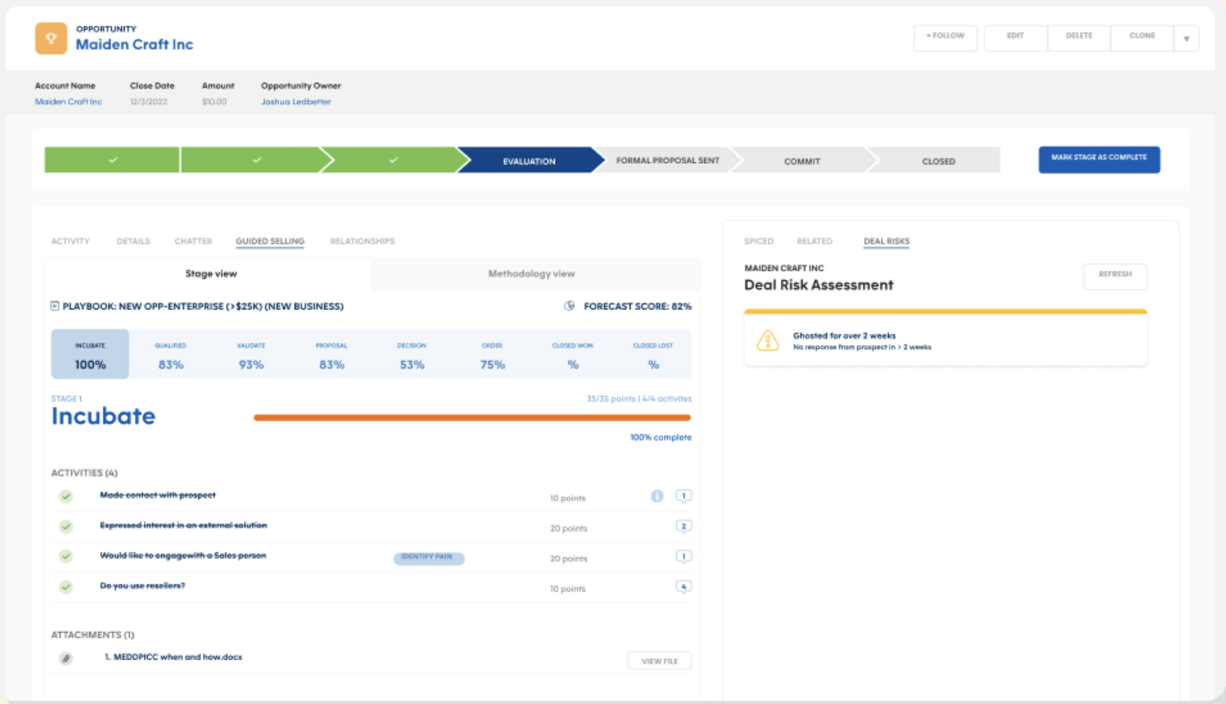Open comments on Made contact with prospect
Viewport: 1226px width, 704px height.
click(683, 496)
